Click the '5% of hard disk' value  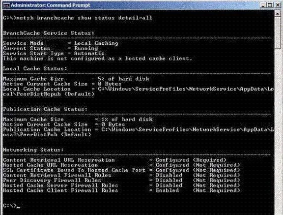coord(123,79)
